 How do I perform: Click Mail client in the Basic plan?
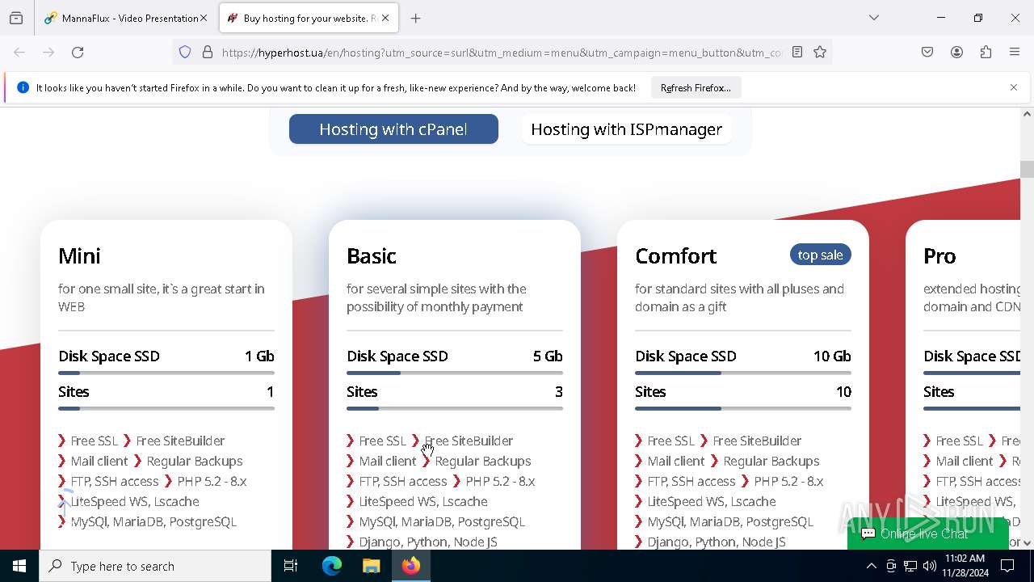[388, 461]
